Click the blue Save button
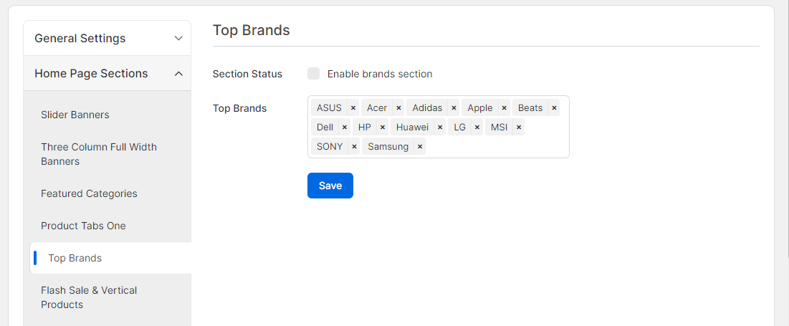Viewport: 789px width, 326px height. click(330, 186)
